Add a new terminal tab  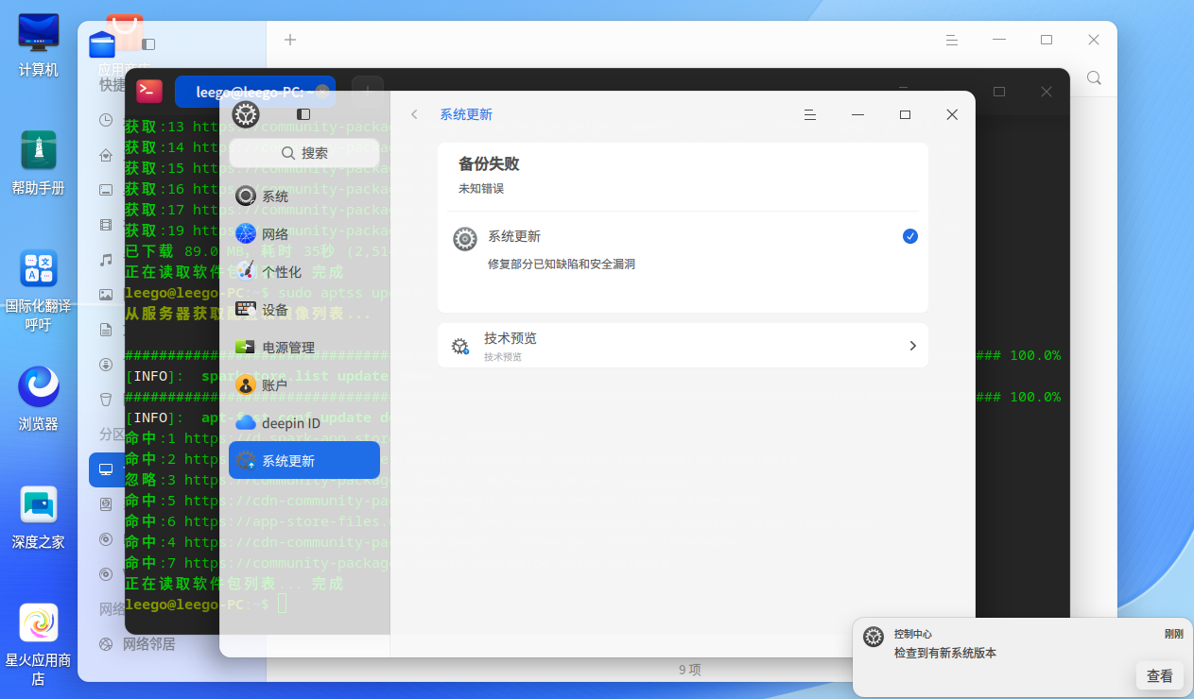coord(367,92)
